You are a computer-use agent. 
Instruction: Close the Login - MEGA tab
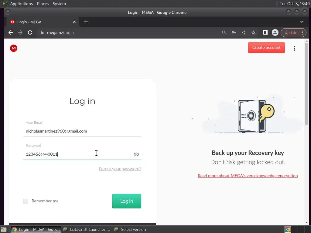[74, 22]
